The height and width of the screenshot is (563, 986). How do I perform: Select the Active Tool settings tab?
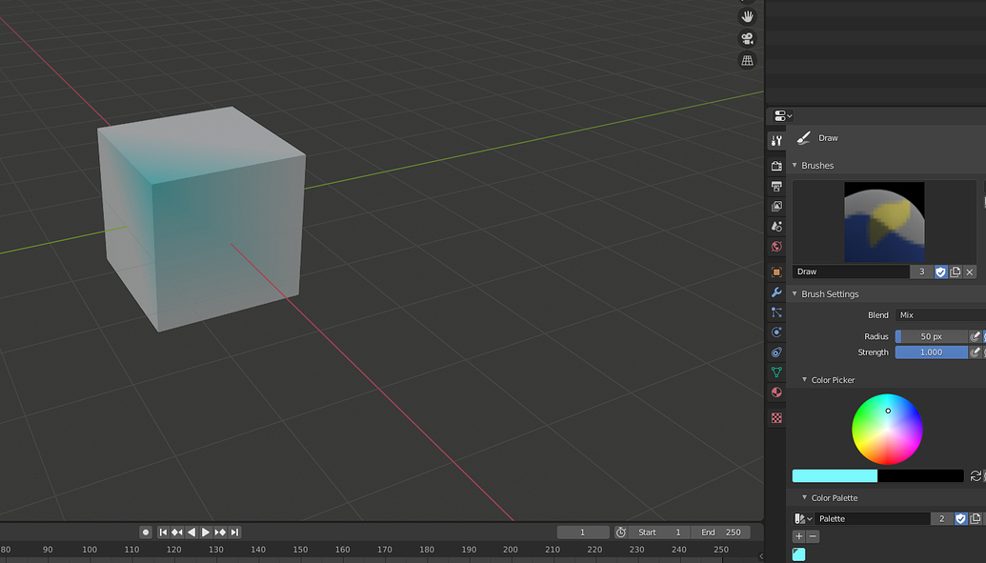[x=775, y=140]
